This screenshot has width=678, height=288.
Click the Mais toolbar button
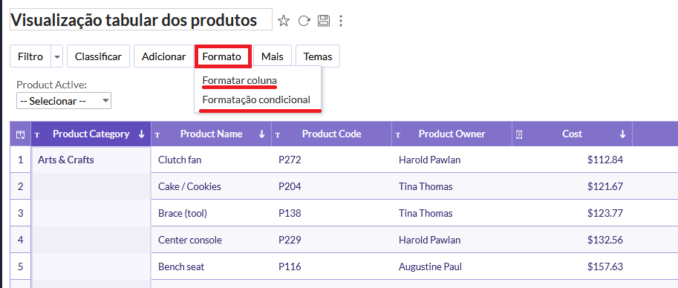(273, 56)
